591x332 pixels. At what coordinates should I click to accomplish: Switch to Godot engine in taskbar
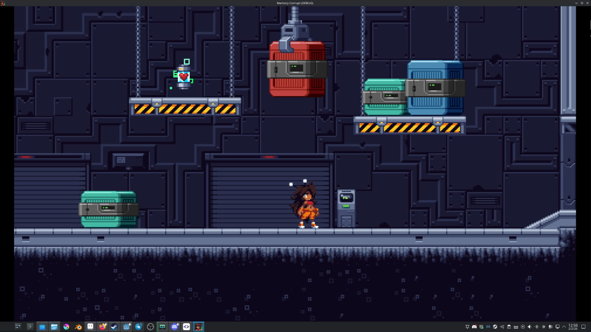tap(126, 327)
